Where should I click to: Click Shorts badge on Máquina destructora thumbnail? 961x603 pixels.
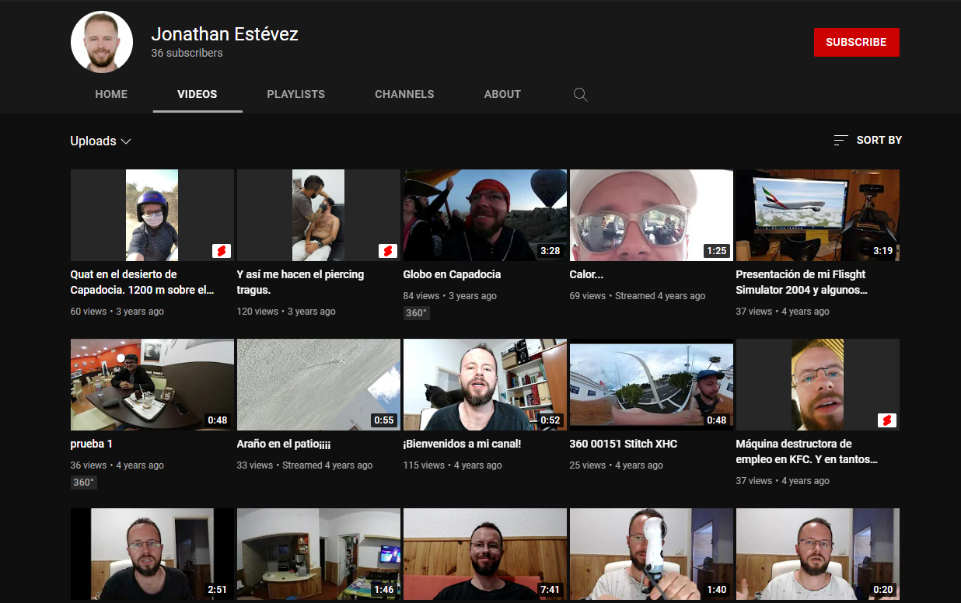(x=887, y=420)
